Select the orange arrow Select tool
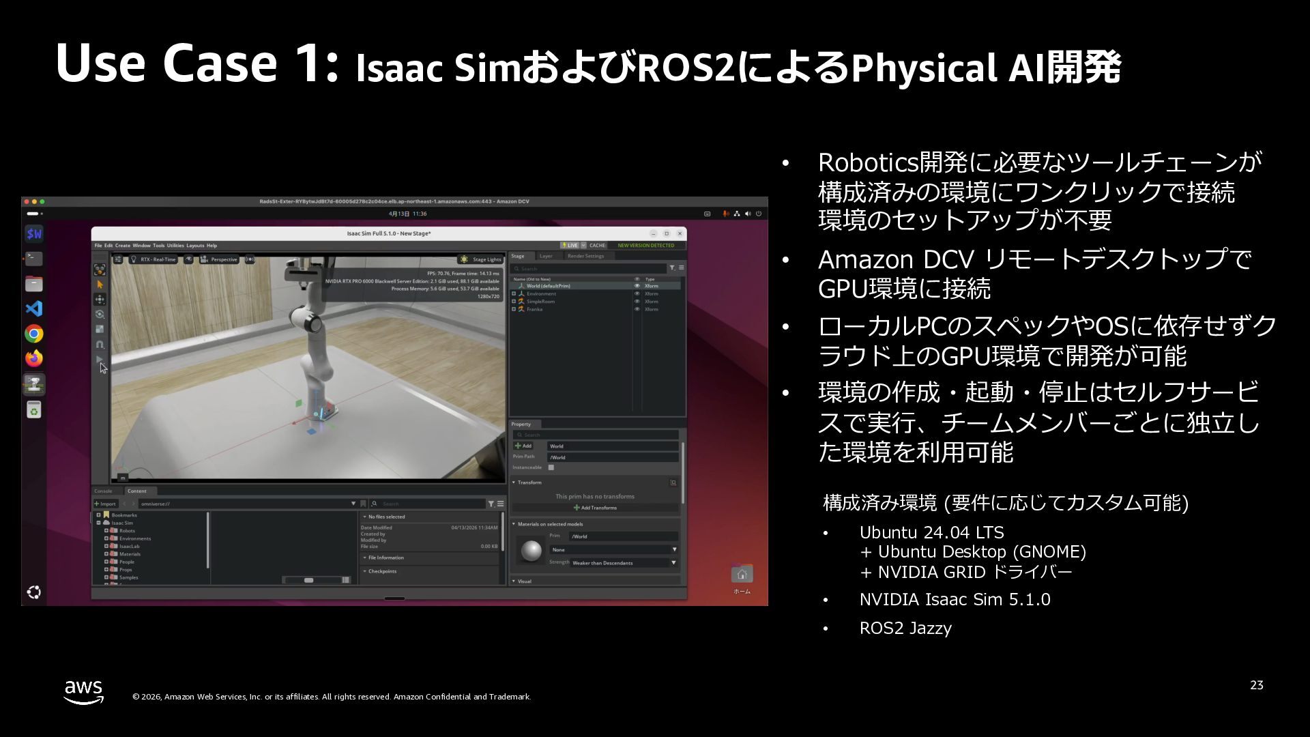This screenshot has width=1310, height=737. [100, 285]
